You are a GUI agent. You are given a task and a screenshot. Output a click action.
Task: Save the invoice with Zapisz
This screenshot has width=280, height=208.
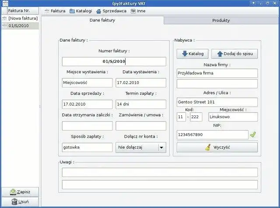(x=20, y=192)
